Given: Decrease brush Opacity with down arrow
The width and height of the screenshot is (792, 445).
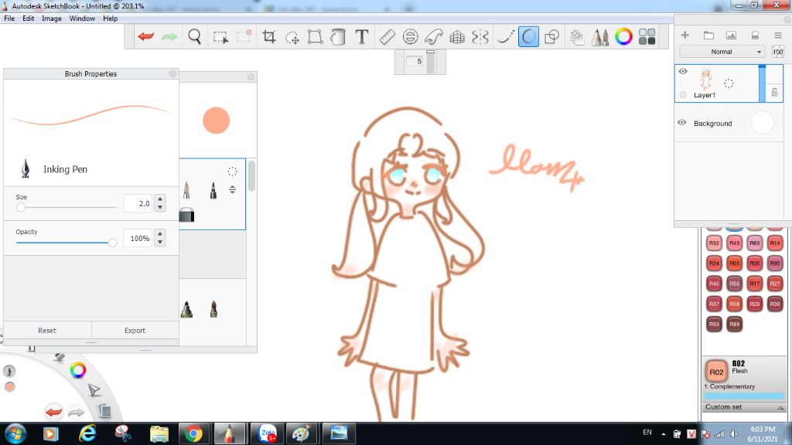Looking at the screenshot, I should pos(160,242).
